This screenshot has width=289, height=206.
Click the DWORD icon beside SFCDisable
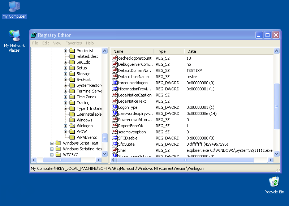(x=115, y=138)
